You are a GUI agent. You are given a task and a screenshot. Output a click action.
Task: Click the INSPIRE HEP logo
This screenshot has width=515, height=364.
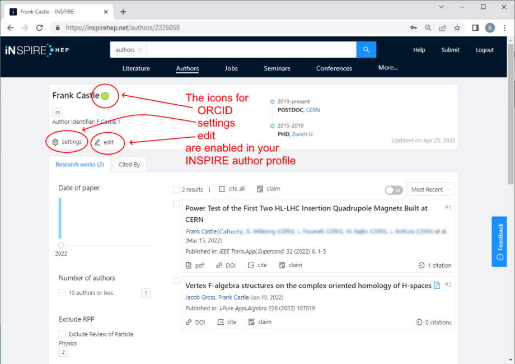point(37,50)
